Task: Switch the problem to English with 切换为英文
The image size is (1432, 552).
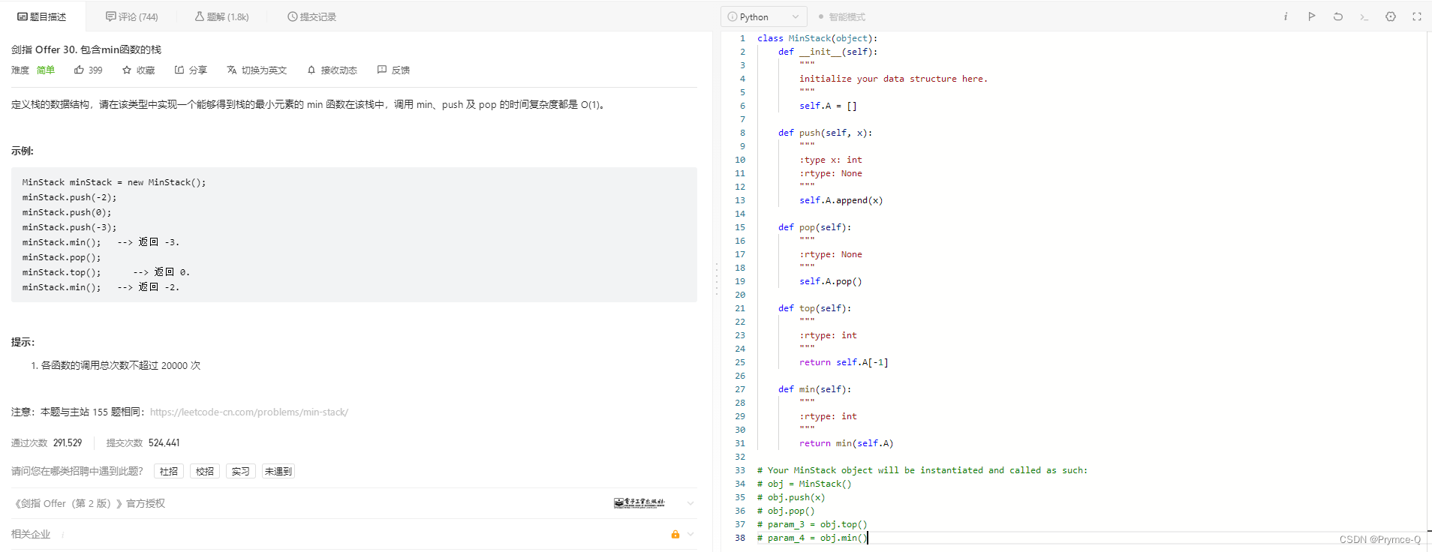Action: (257, 70)
